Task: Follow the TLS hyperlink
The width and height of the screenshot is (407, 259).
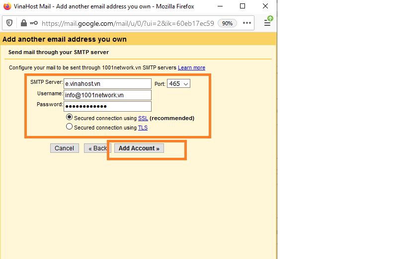Action: [x=143, y=128]
